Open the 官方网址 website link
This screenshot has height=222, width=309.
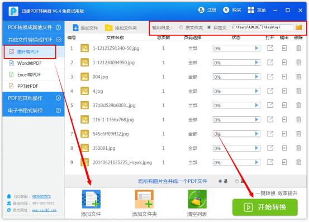coord(44,210)
